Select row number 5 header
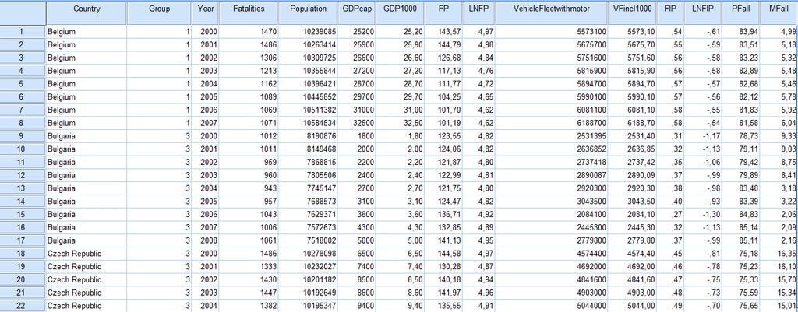798x312 pixels. [x=23, y=84]
